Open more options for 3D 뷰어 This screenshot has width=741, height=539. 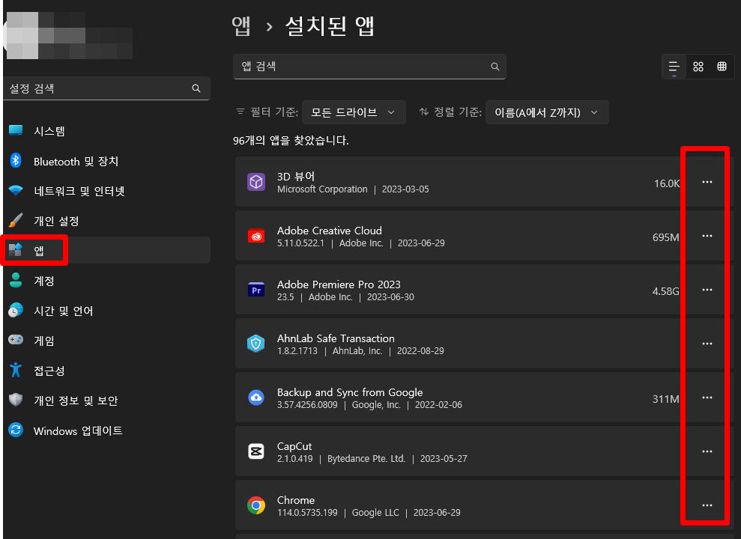[707, 182]
